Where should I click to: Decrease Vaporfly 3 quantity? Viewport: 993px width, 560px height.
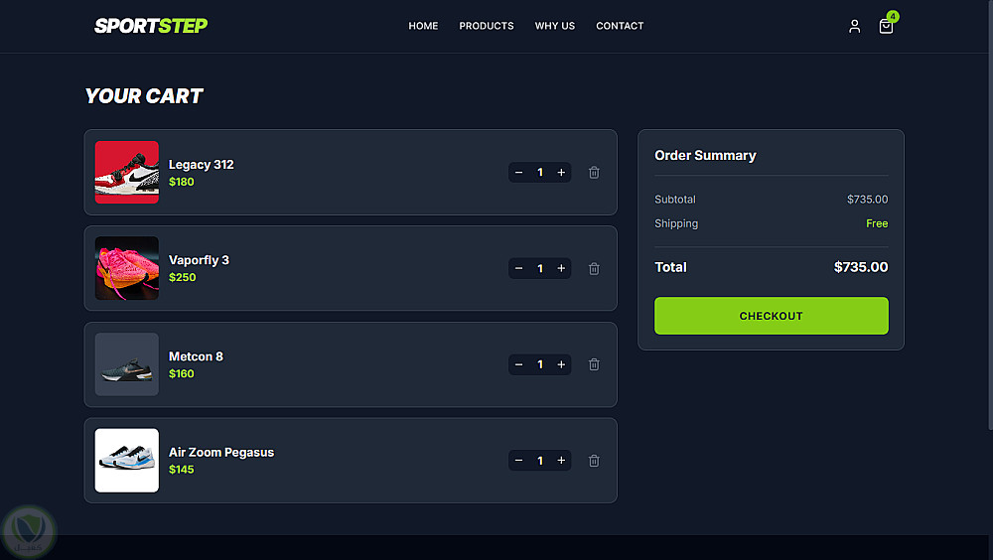[519, 268]
